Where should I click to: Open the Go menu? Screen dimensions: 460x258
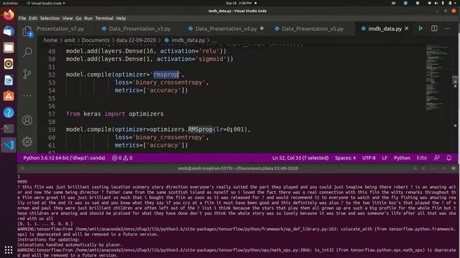click(78, 18)
